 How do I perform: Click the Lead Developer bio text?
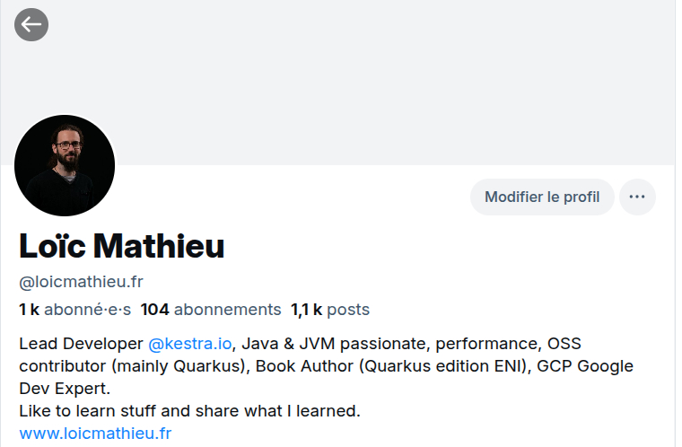pyautogui.click(x=81, y=344)
